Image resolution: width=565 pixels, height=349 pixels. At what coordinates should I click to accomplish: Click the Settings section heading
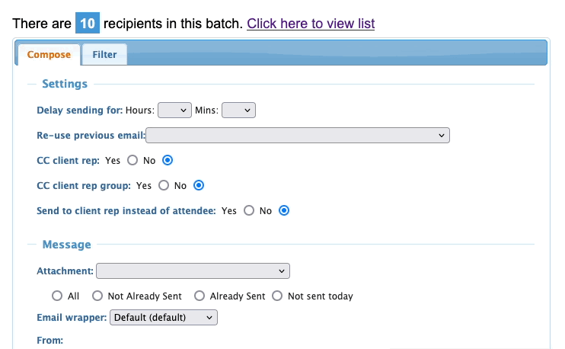point(65,84)
